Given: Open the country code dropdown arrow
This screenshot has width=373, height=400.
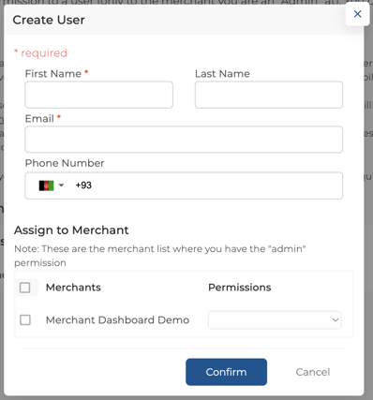Looking at the screenshot, I should (61, 185).
